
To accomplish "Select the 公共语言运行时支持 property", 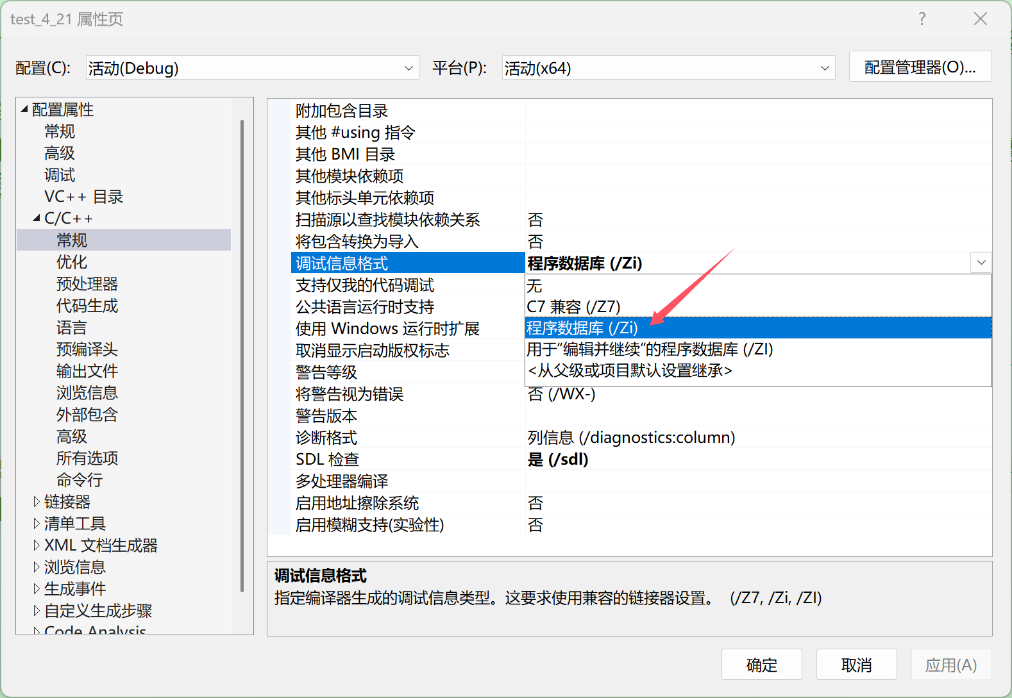I will pos(408,307).
